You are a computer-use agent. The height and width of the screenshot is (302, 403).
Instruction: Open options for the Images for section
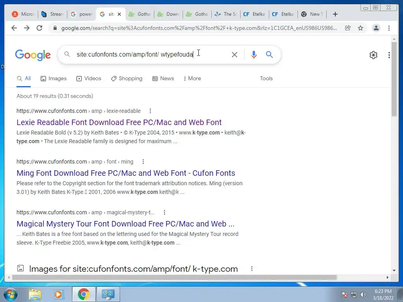[252, 269]
